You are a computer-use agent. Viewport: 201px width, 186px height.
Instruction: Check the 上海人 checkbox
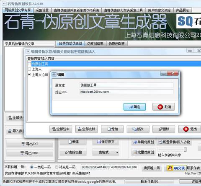tap(29, 69)
